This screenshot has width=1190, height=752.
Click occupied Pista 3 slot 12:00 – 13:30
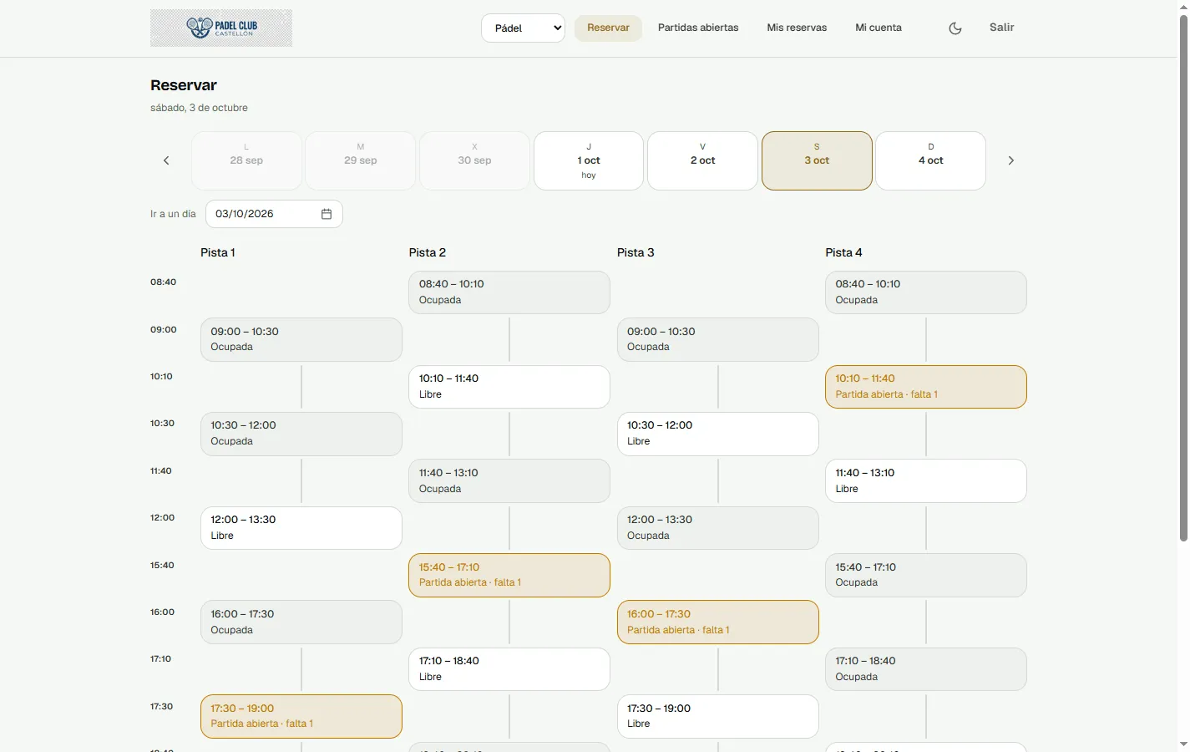coord(718,528)
